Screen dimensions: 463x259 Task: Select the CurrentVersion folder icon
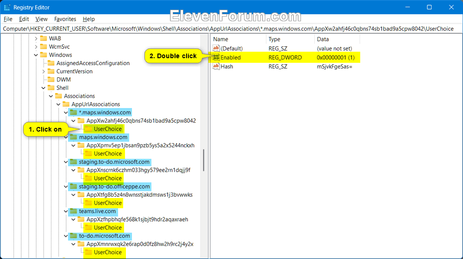click(x=51, y=72)
